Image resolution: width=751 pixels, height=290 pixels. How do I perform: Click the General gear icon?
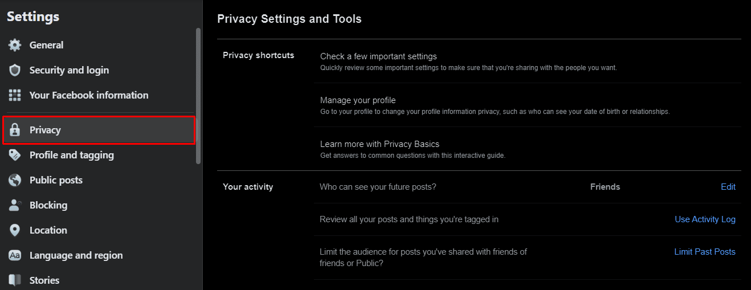coord(15,45)
